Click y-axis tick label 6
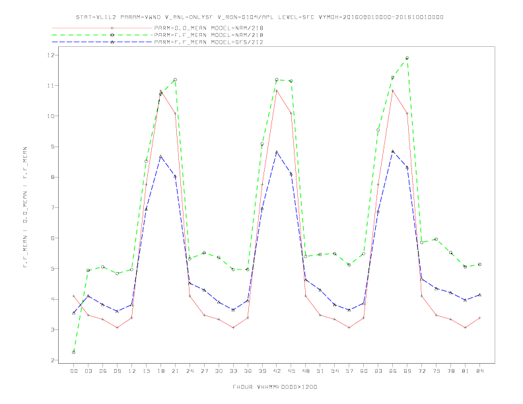 click(52, 238)
